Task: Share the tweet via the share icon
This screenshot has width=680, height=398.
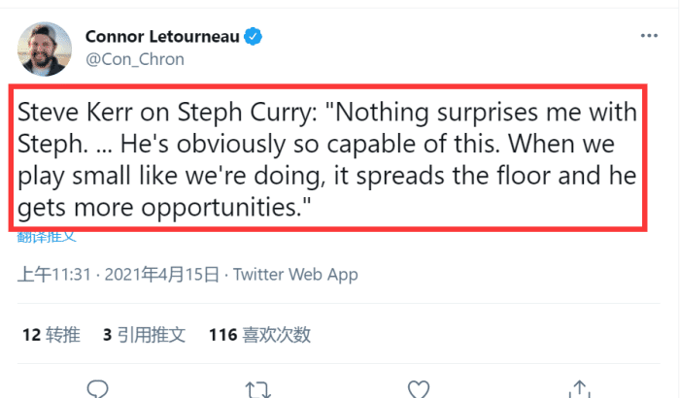Action: click(580, 390)
